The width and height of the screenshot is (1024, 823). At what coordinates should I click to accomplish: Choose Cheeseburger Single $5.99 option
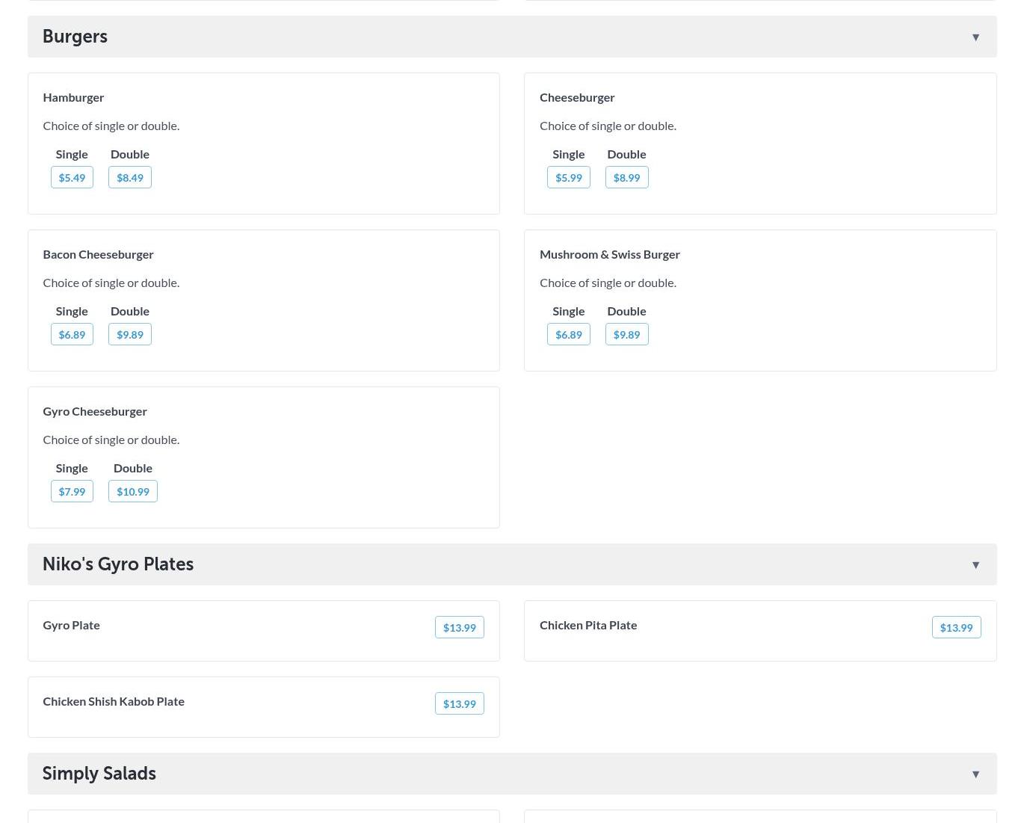pyautogui.click(x=568, y=178)
